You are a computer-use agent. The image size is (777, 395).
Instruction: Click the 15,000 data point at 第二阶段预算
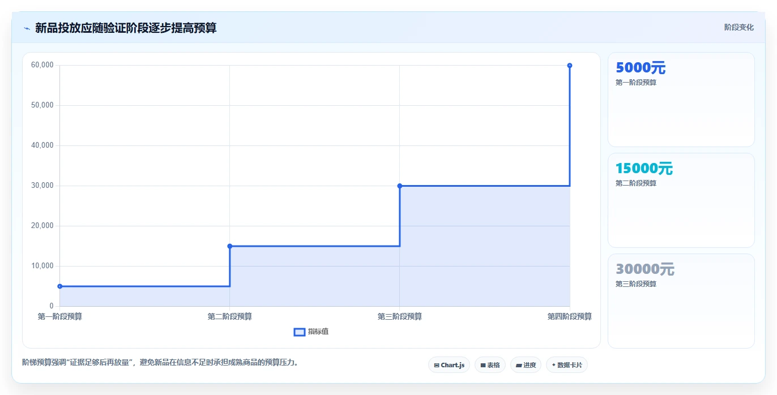[230, 246]
